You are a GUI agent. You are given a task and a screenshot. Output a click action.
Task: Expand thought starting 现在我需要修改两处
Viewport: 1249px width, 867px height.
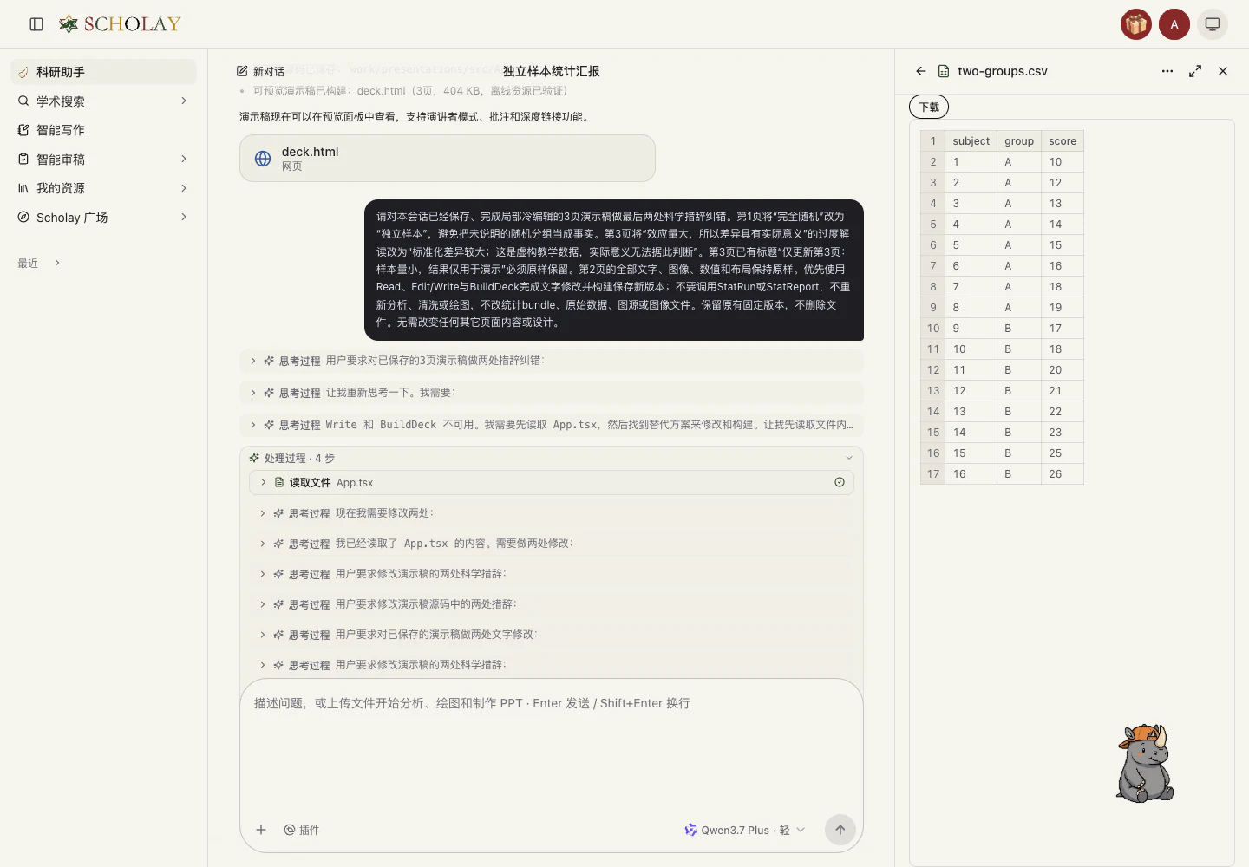pyautogui.click(x=552, y=513)
